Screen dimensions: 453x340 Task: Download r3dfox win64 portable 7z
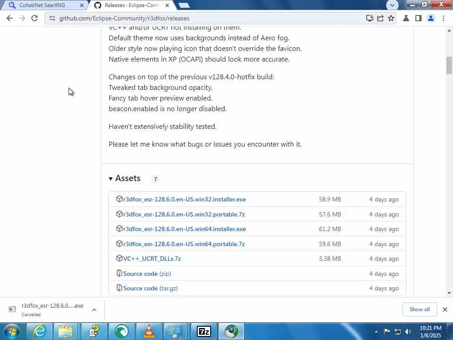[184, 244]
